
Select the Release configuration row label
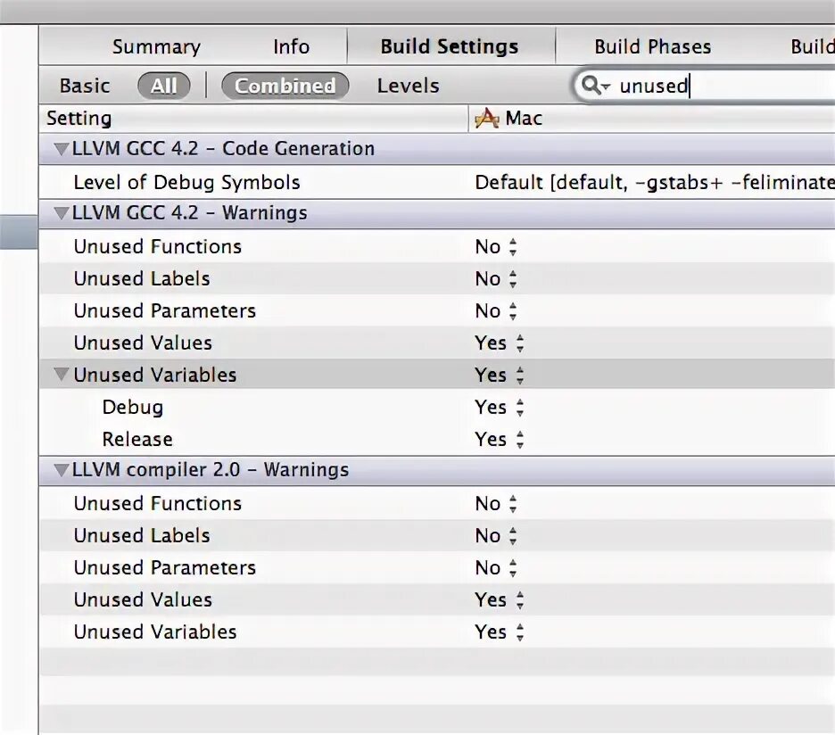point(137,439)
